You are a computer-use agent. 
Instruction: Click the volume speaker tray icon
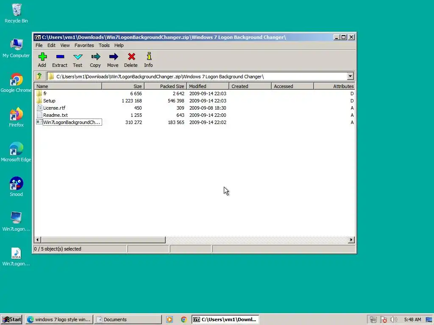pyautogui.click(x=393, y=320)
